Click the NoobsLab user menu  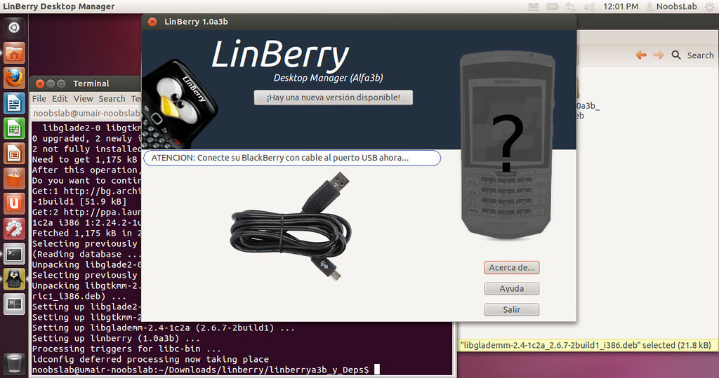(671, 6)
